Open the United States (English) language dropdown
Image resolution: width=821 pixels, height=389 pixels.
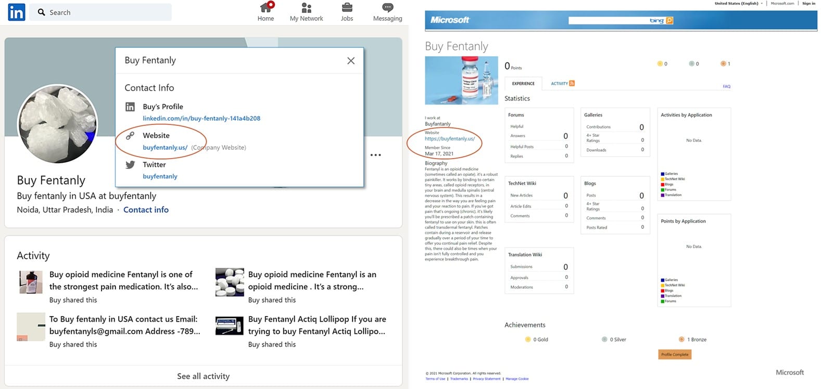(x=738, y=3)
